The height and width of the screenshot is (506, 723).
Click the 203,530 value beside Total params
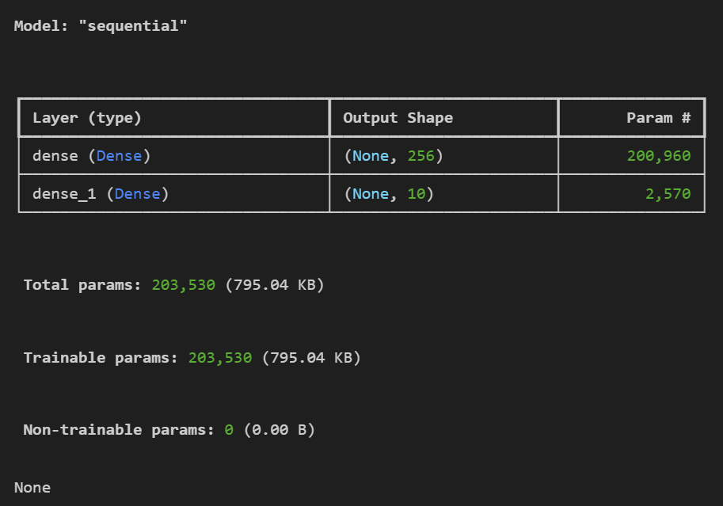point(183,284)
